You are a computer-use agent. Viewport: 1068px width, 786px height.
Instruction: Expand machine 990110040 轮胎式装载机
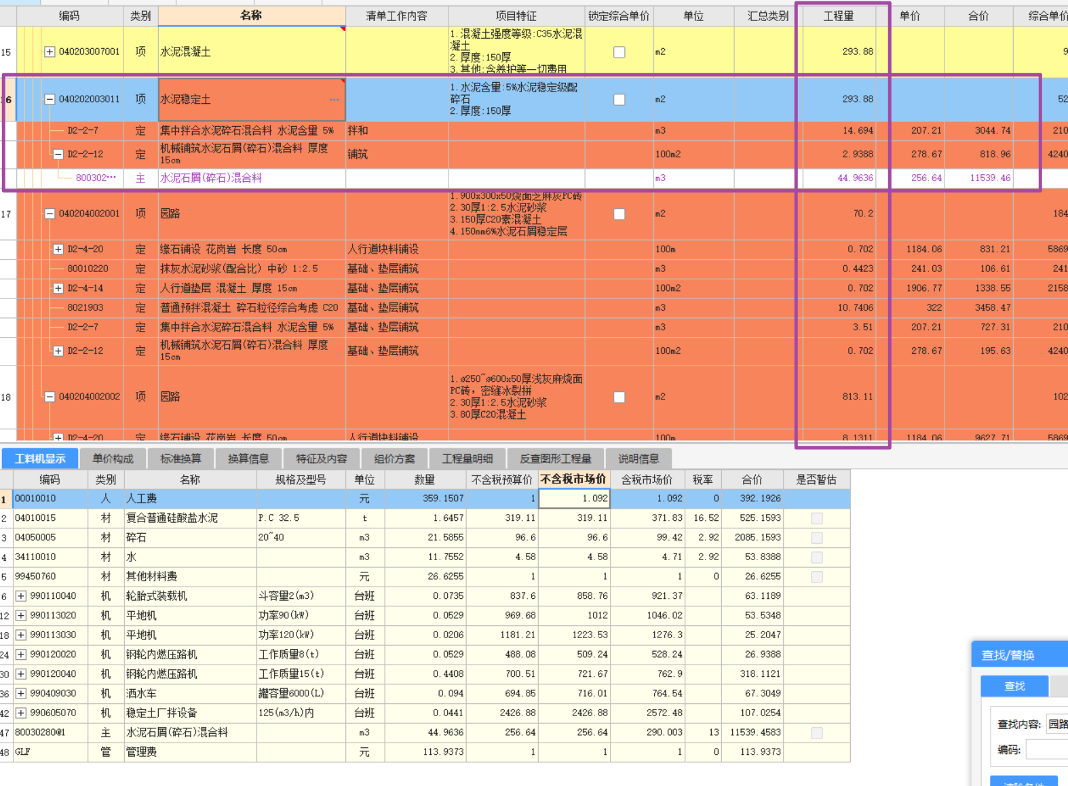coord(21,596)
